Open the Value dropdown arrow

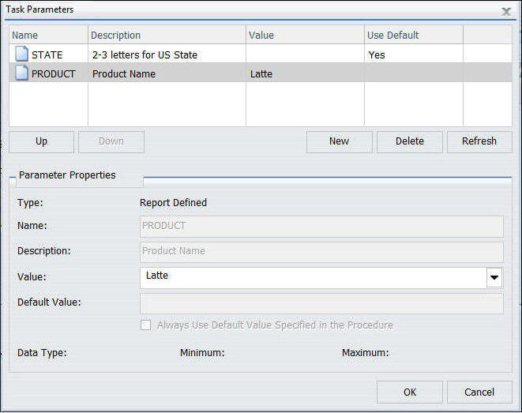494,277
